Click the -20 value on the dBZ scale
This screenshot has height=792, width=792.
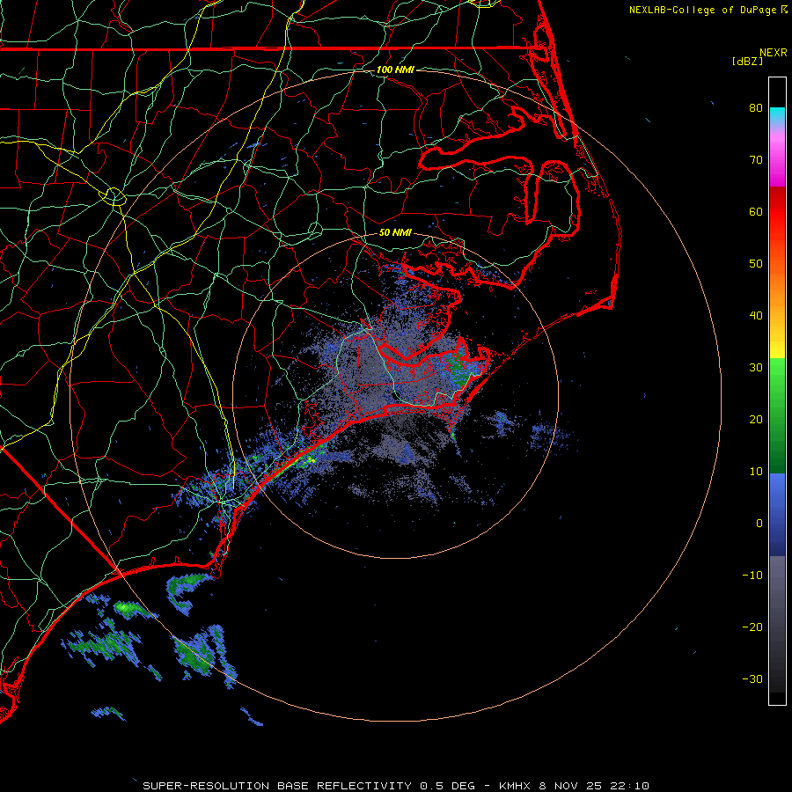tap(752, 627)
